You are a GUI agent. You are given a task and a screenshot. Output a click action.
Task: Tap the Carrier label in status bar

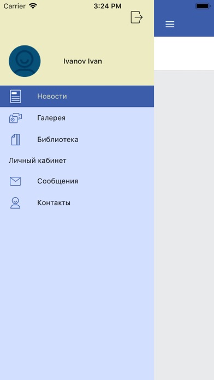pos(15,6)
